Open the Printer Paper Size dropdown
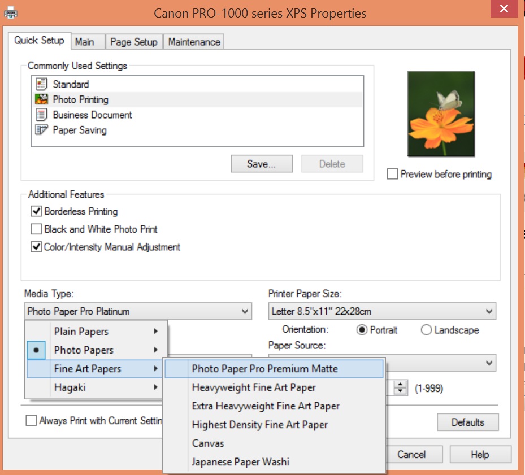 [382, 311]
